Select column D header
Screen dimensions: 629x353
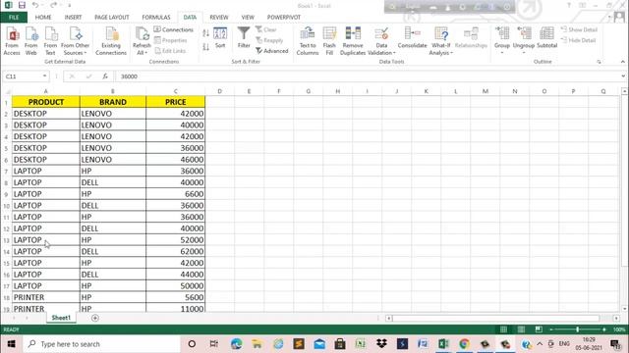[219, 91]
